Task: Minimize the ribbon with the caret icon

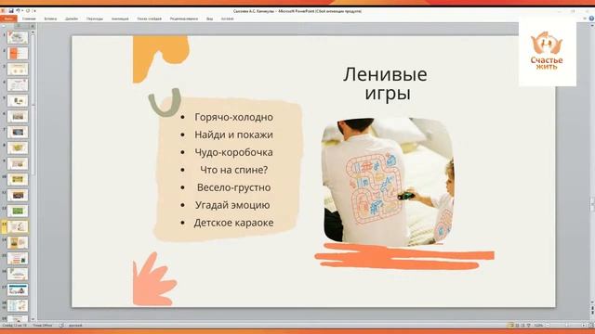Action: coord(585,19)
